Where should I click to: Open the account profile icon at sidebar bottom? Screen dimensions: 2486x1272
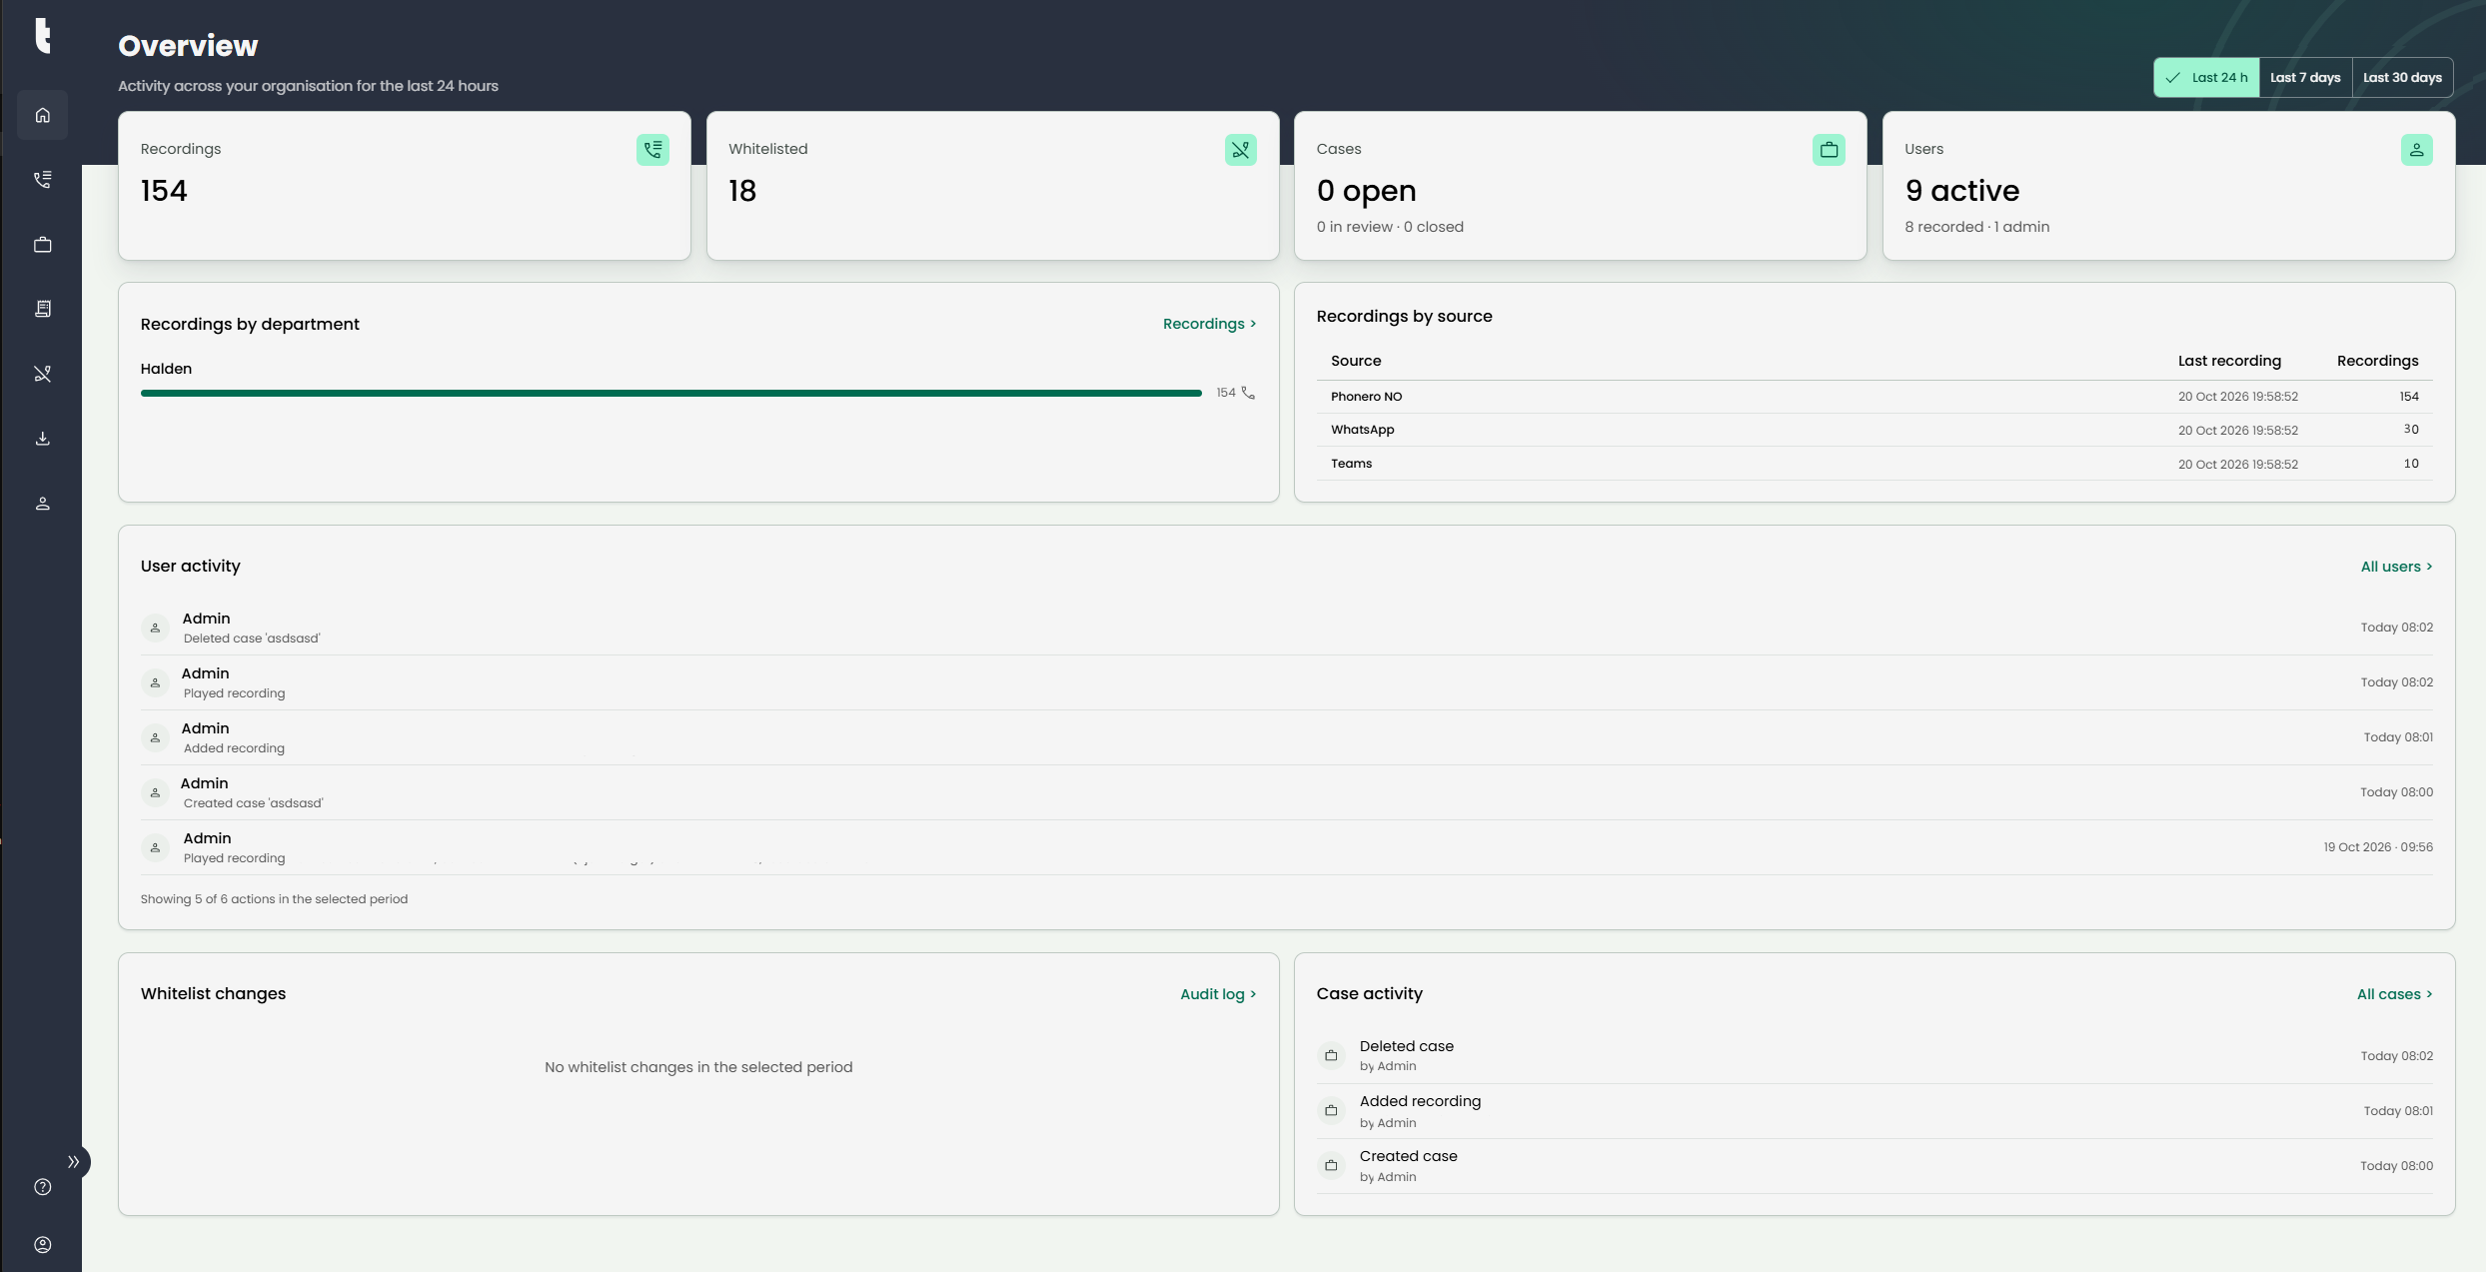coord(42,1245)
